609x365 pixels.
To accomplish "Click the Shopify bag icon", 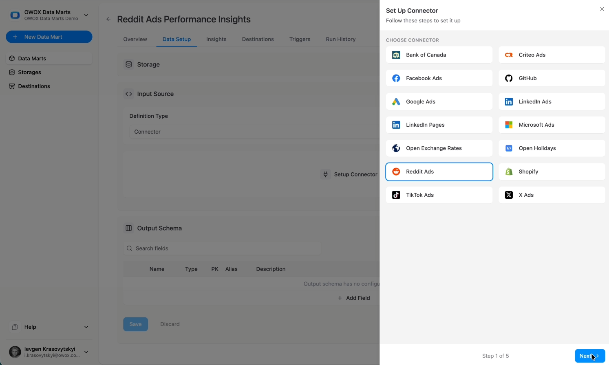I will (x=509, y=172).
